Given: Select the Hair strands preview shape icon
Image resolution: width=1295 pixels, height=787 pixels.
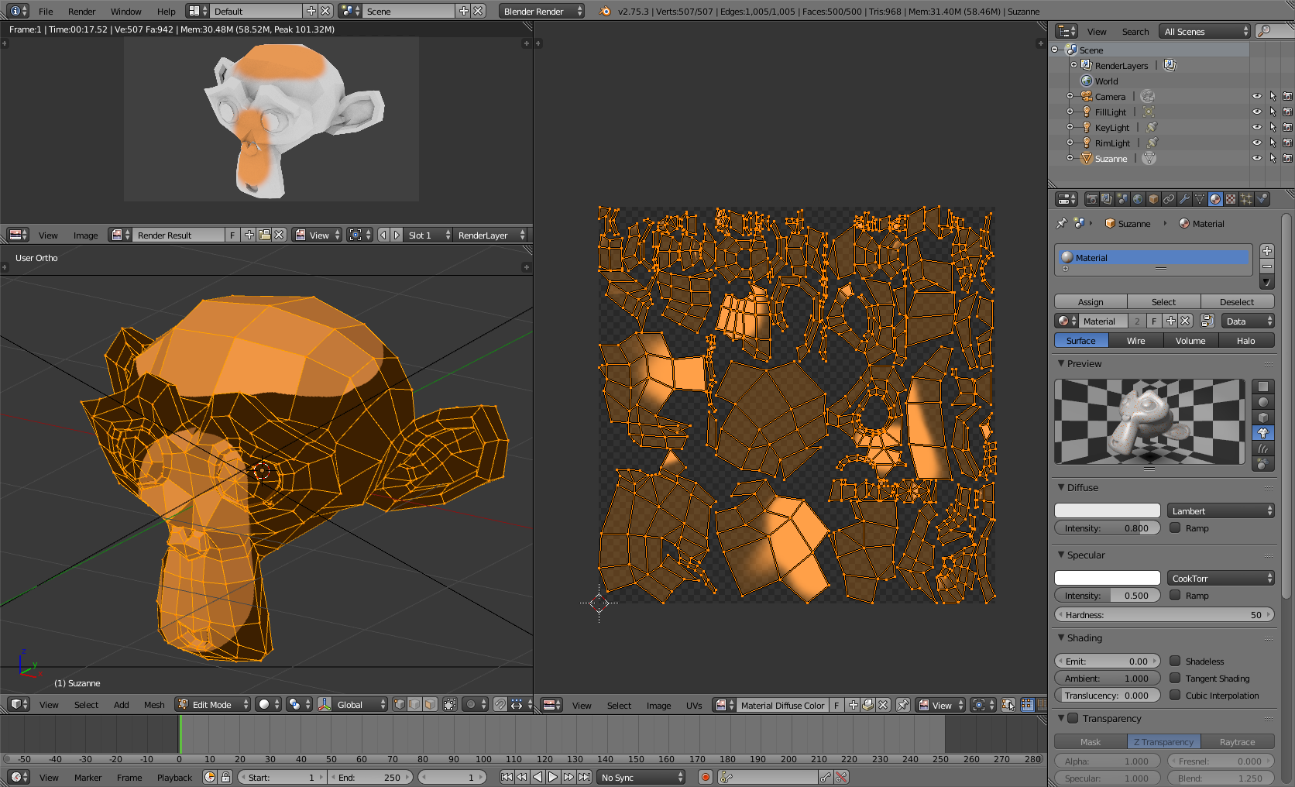Looking at the screenshot, I should [x=1263, y=448].
